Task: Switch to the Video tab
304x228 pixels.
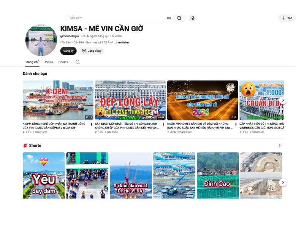Action: [x=49, y=62]
